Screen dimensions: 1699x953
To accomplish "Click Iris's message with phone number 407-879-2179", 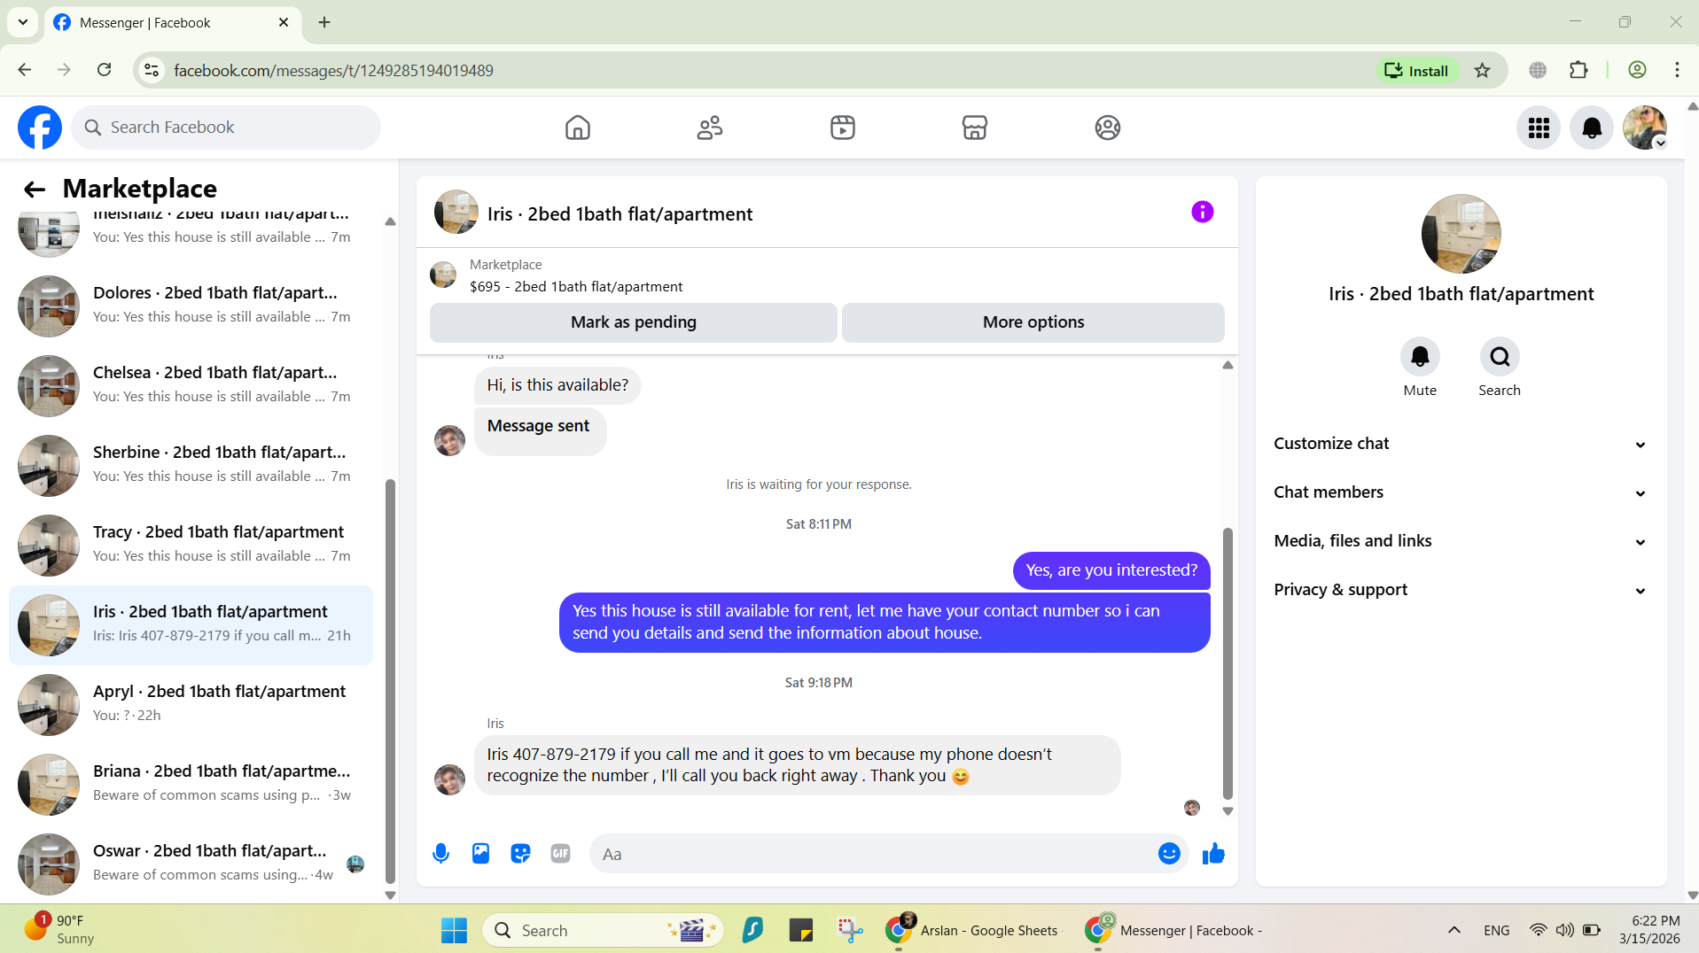I will [x=798, y=765].
